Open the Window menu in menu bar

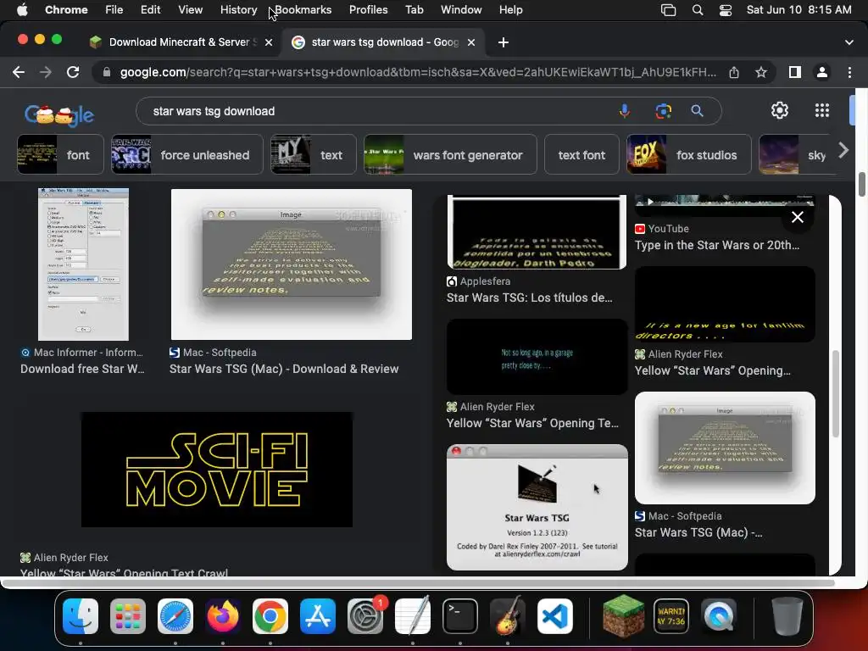[461, 9]
